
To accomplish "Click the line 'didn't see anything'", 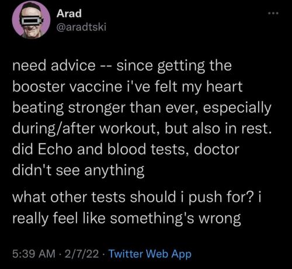I will pos(78,170).
